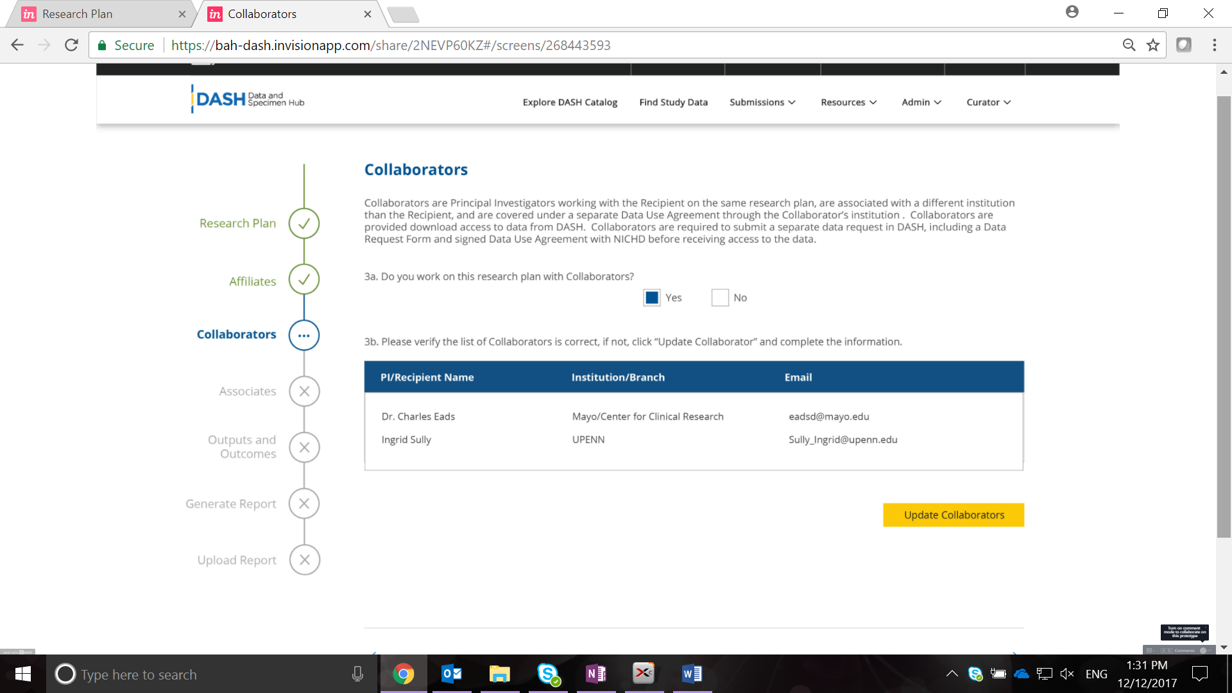Image resolution: width=1232 pixels, height=693 pixels.
Task: Check the Yes checkbox for collaborators
Action: (x=651, y=298)
